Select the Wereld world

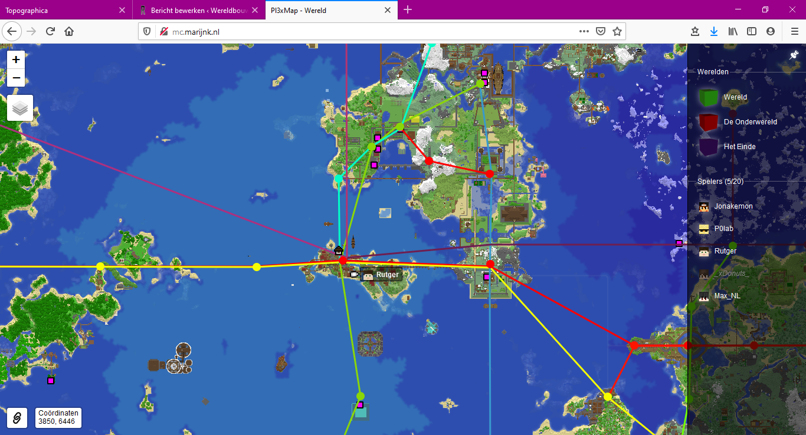[x=735, y=97]
